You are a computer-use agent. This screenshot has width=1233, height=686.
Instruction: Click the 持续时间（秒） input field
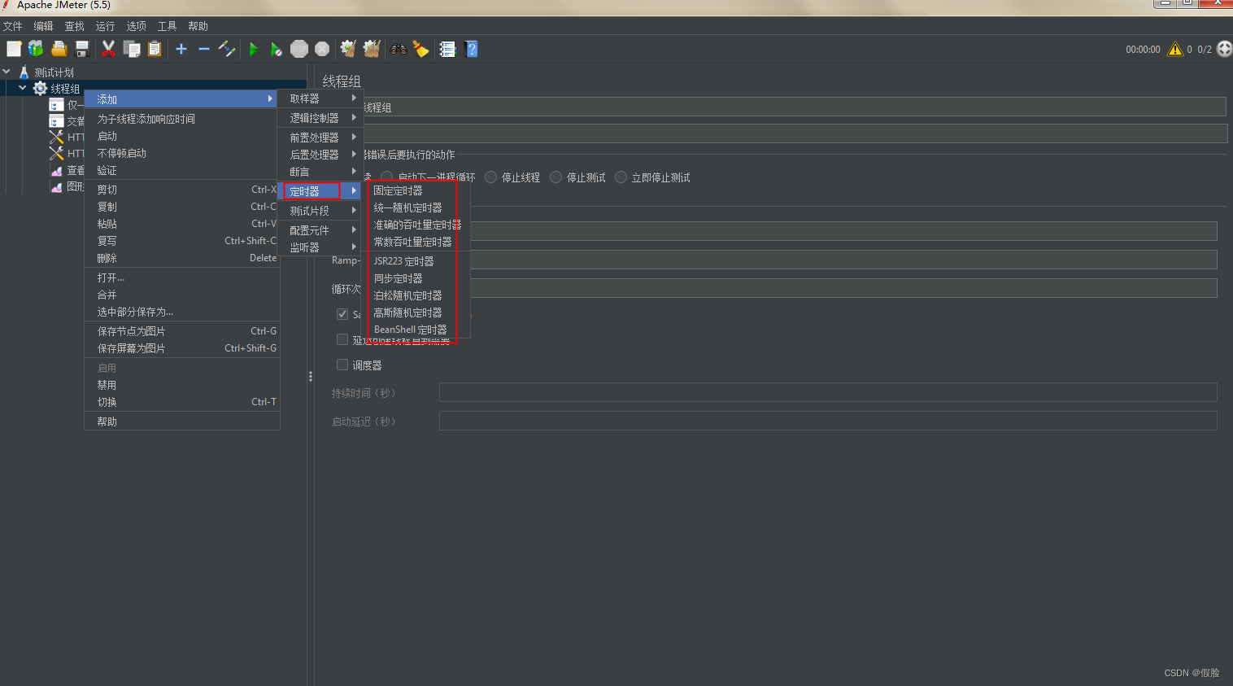tap(828, 392)
